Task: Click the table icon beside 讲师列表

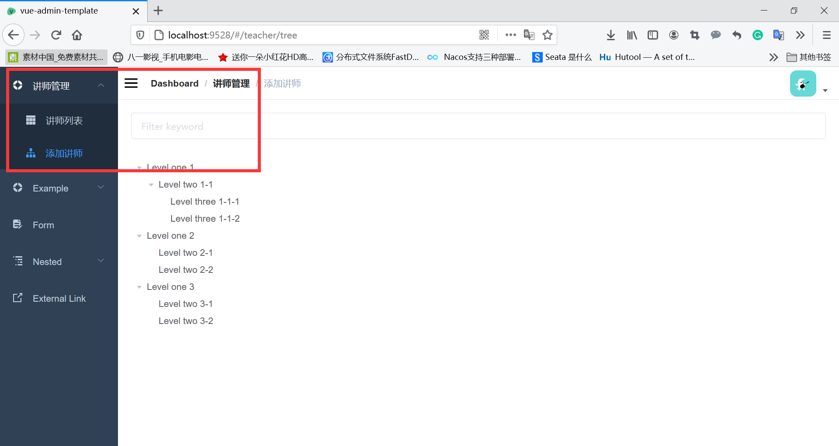Action: [x=31, y=120]
